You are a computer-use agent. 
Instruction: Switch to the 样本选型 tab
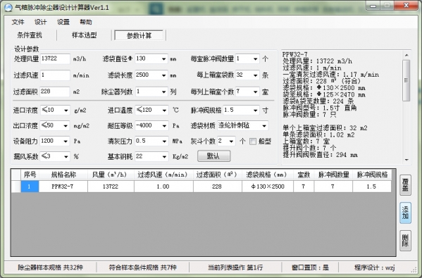click(84, 35)
